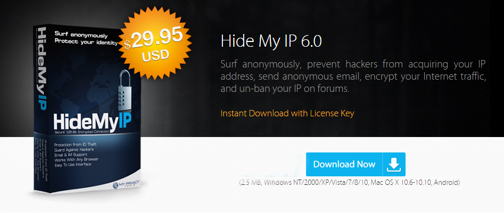Select the Hide My IP 6.0 heading
This screenshot has height=213, width=504.
(x=271, y=42)
